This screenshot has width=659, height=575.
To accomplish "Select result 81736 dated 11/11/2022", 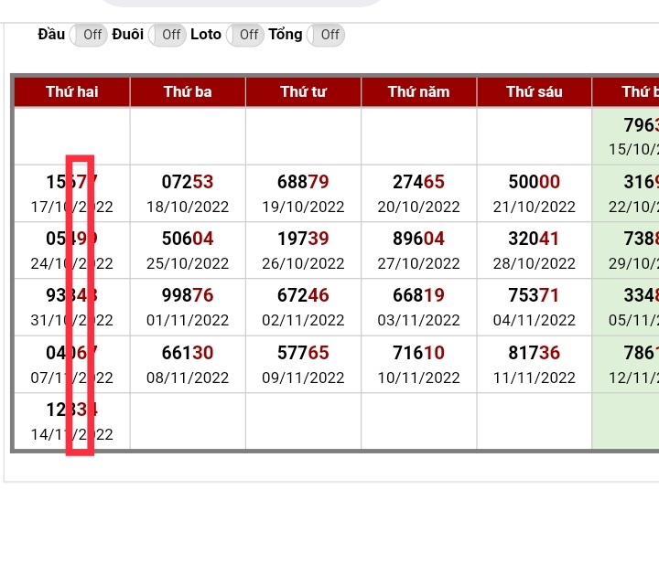I will 534,353.
